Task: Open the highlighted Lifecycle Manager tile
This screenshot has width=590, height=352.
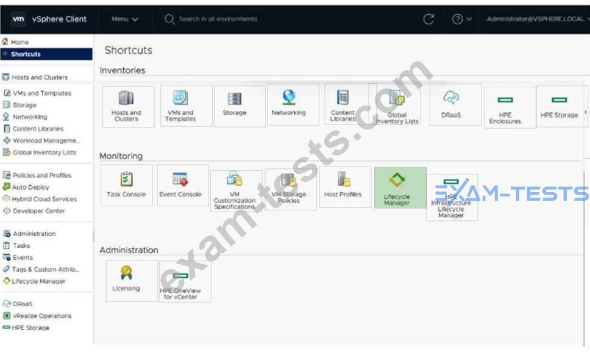Action: tap(400, 187)
